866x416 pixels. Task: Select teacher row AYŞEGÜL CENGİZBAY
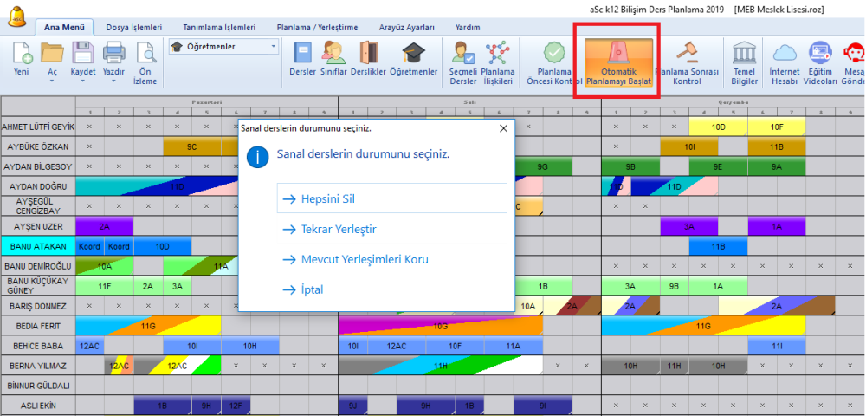tap(38, 206)
